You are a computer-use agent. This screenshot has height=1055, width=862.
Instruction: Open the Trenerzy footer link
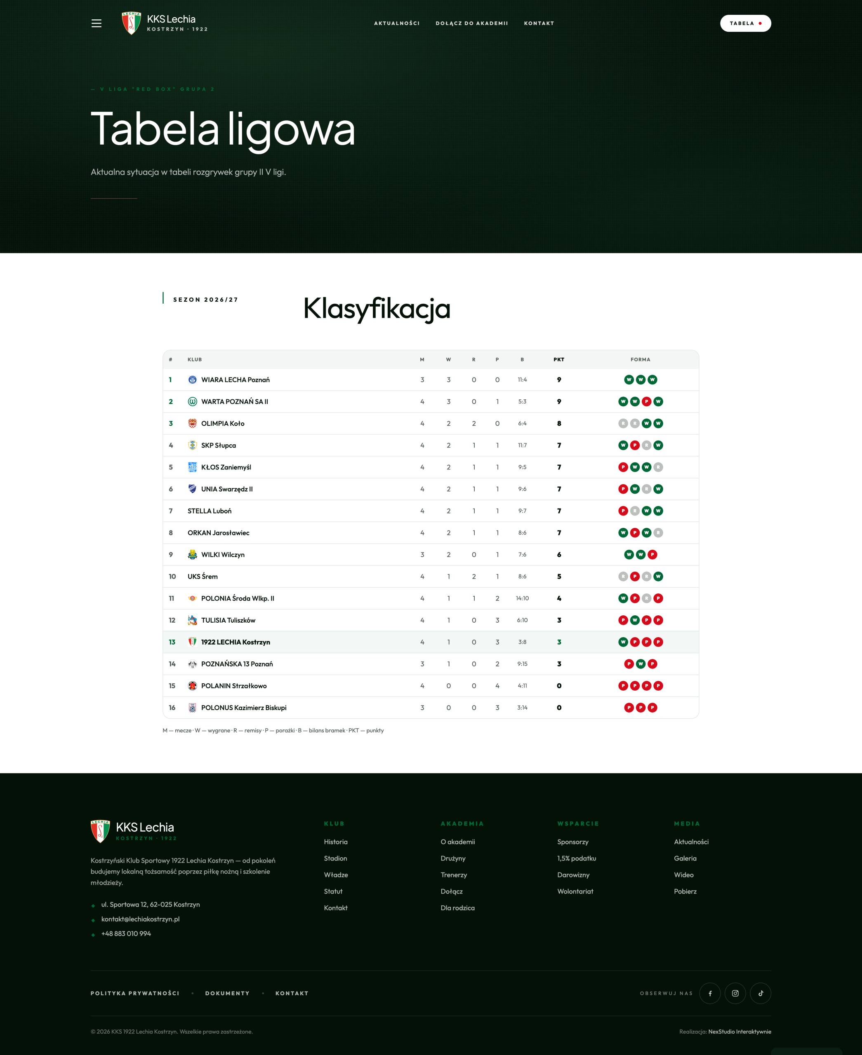coord(454,875)
